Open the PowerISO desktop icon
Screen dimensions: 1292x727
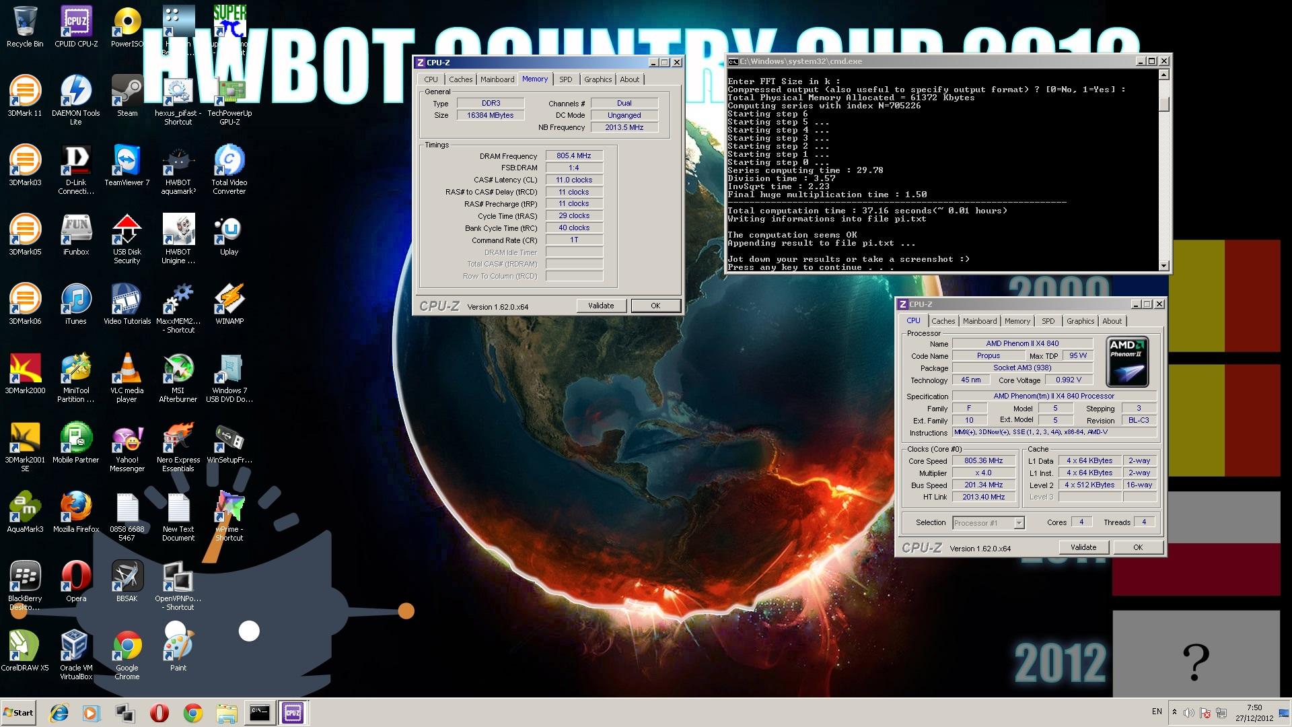point(127,27)
